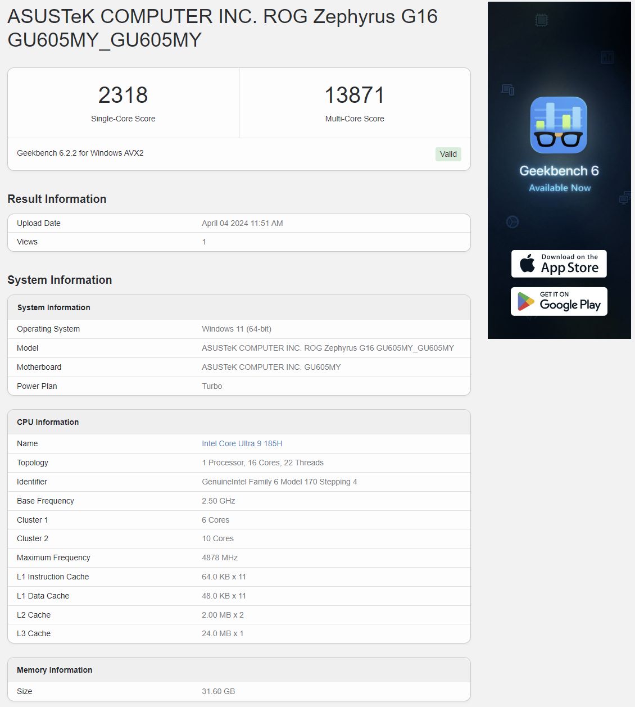Open the Get it on Google Play badge

[x=559, y=301]
